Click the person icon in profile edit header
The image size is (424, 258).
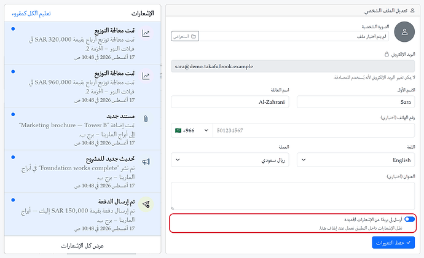[x=412, y=10]
